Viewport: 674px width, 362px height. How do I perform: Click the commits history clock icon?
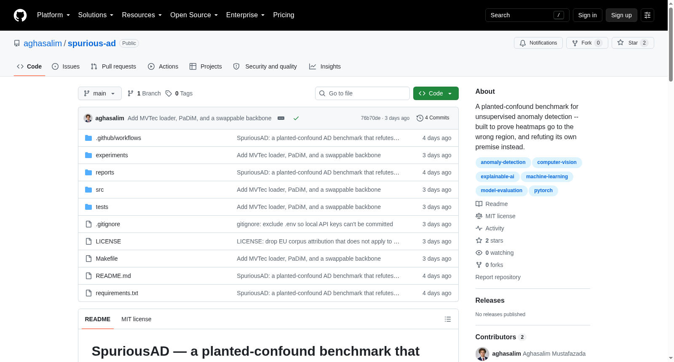(x=420, y=118)
